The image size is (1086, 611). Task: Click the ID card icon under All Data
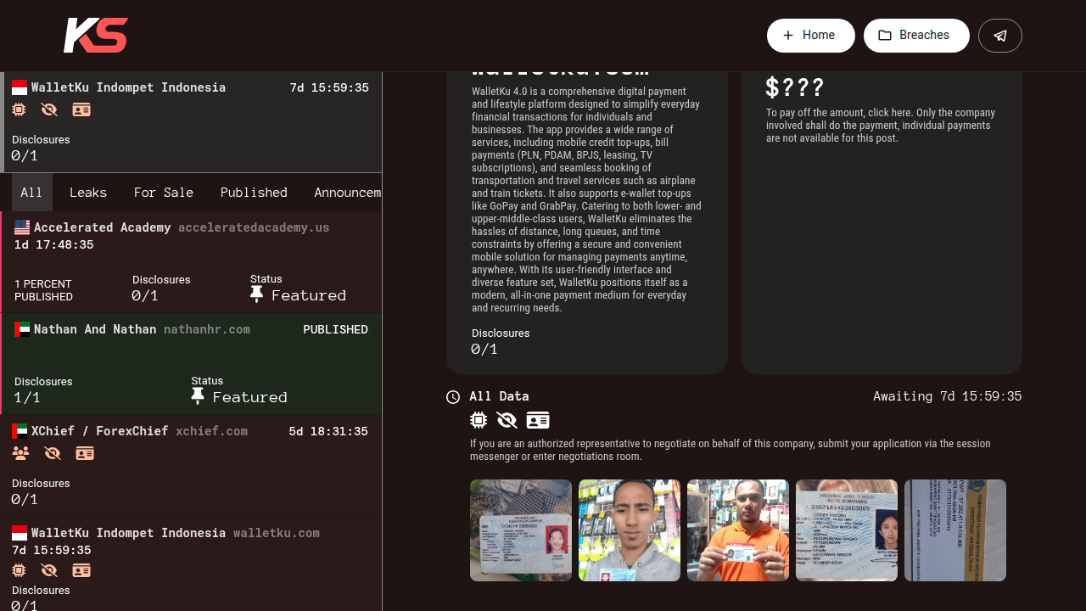(x=537, y=420)
